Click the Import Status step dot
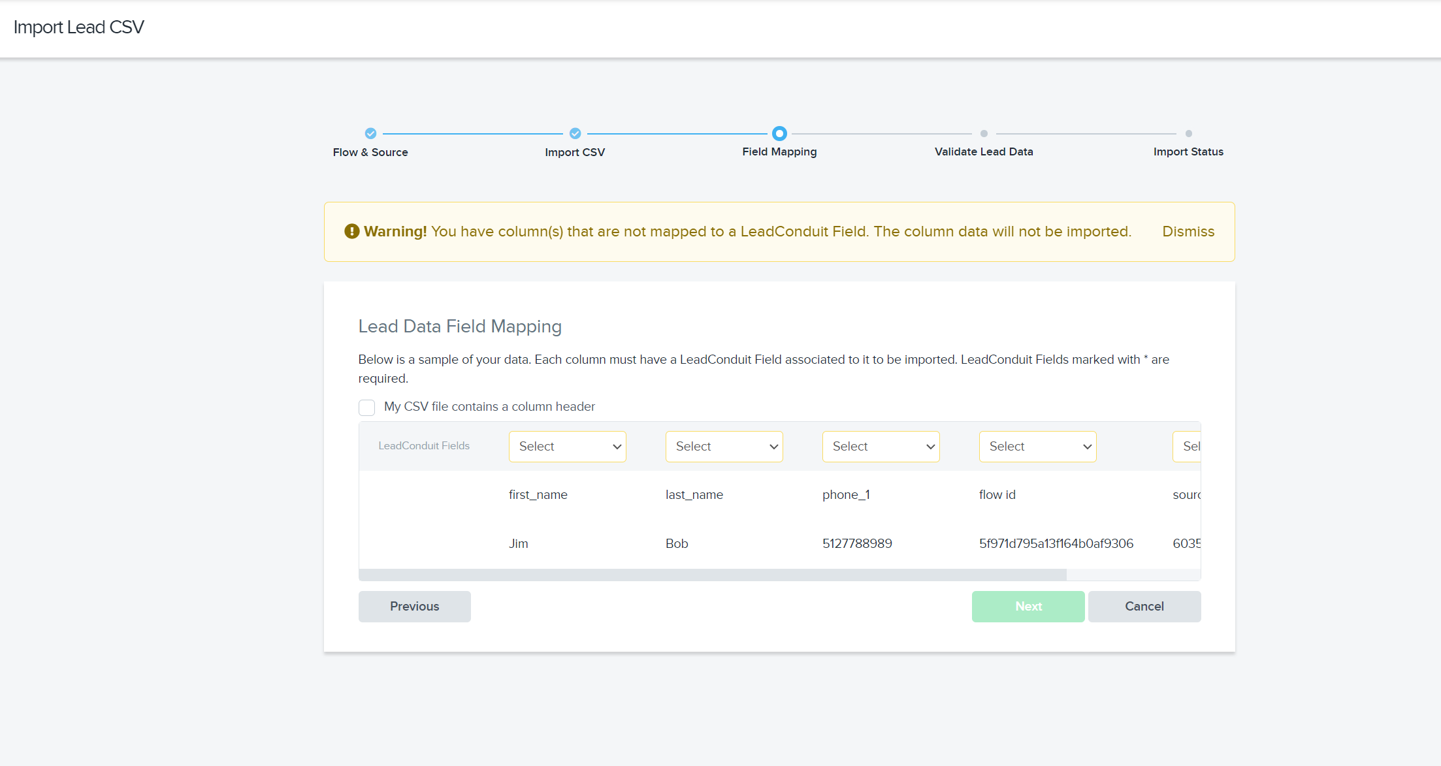Viewport: 1441px width, 766px height. pos(1188,133)
